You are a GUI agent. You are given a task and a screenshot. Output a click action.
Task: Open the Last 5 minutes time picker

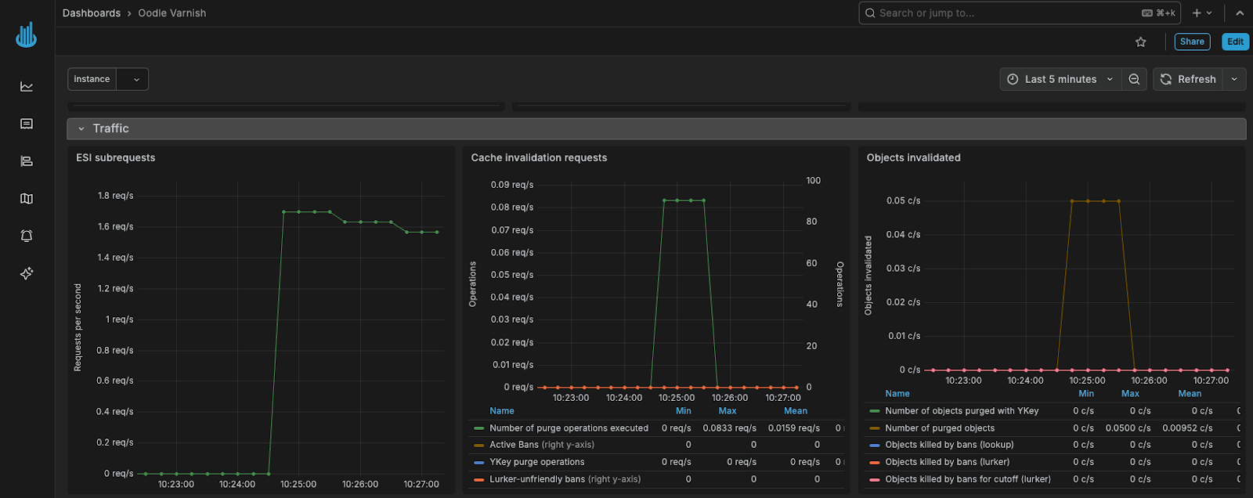[1060, 79]
